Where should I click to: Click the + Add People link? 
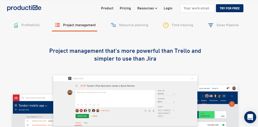tap(105, 111)
